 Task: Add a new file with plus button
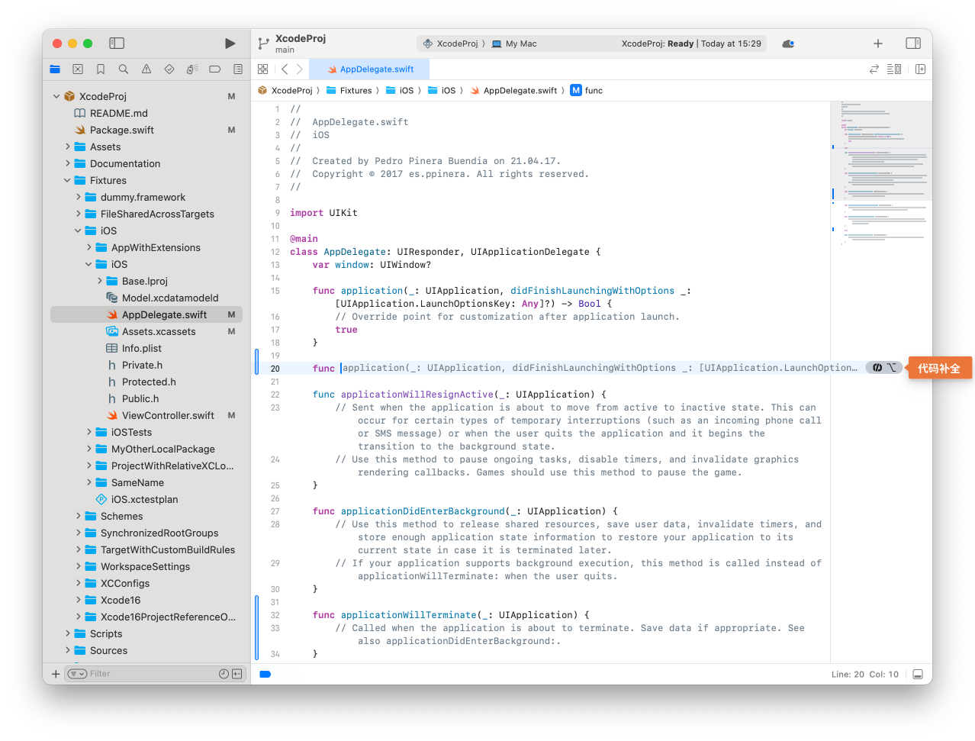tap(56, 674)
